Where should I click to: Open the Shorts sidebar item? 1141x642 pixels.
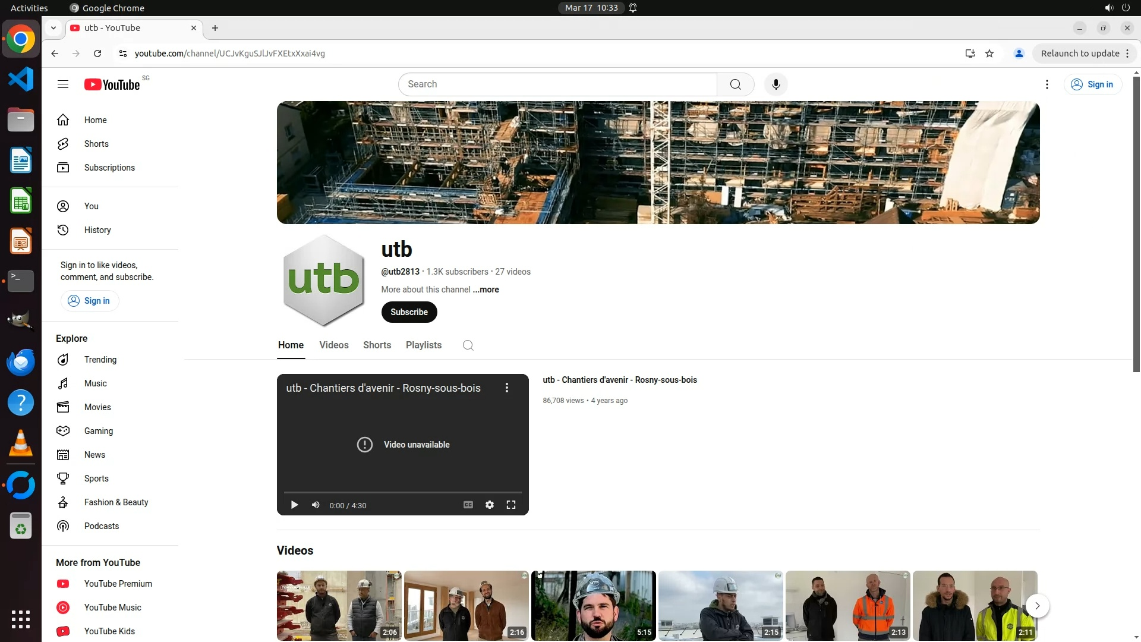click(96, 144)
